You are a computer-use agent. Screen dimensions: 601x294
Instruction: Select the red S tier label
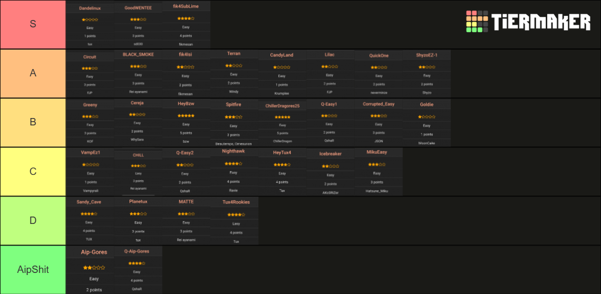pyautogui.click(x=33, y=25)
